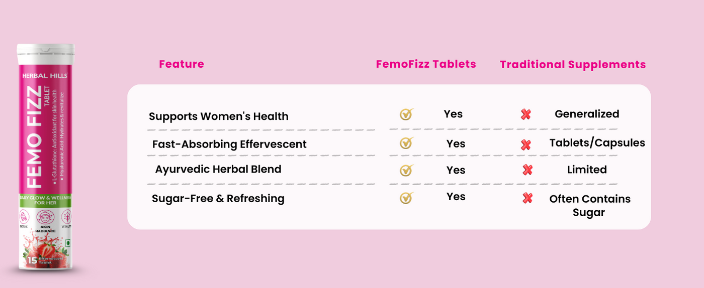The height and width of the screenshot is (288, 704).
Task: Select the Traditional Supplements column header
Action: click(x=573, y=65)
